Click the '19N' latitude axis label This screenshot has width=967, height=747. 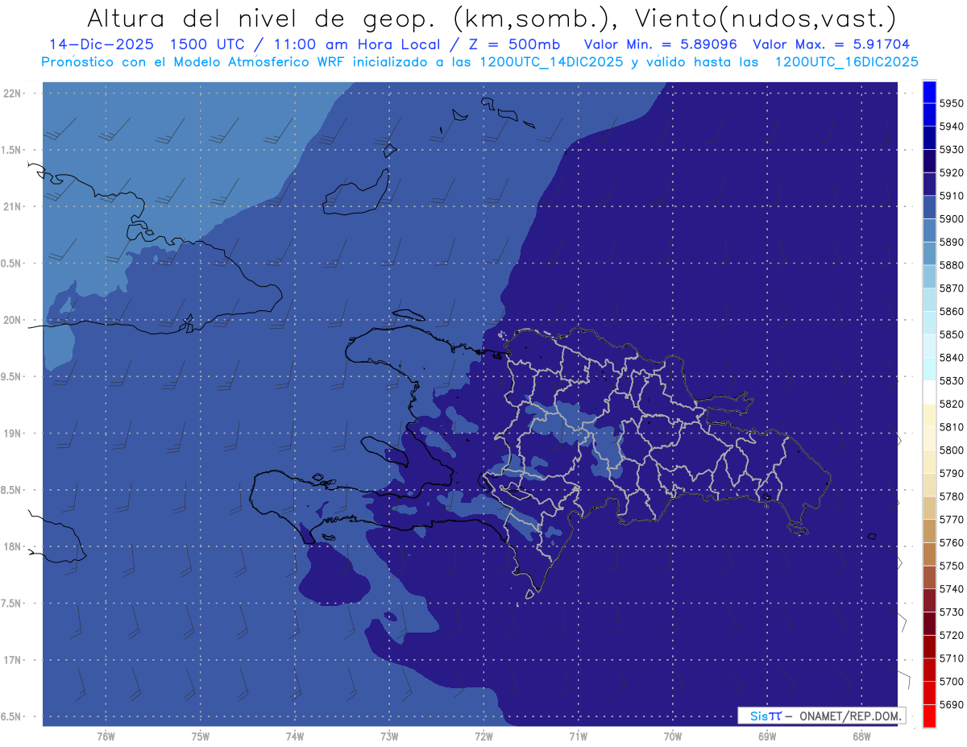pyautogui.click(x=12, y=433)
